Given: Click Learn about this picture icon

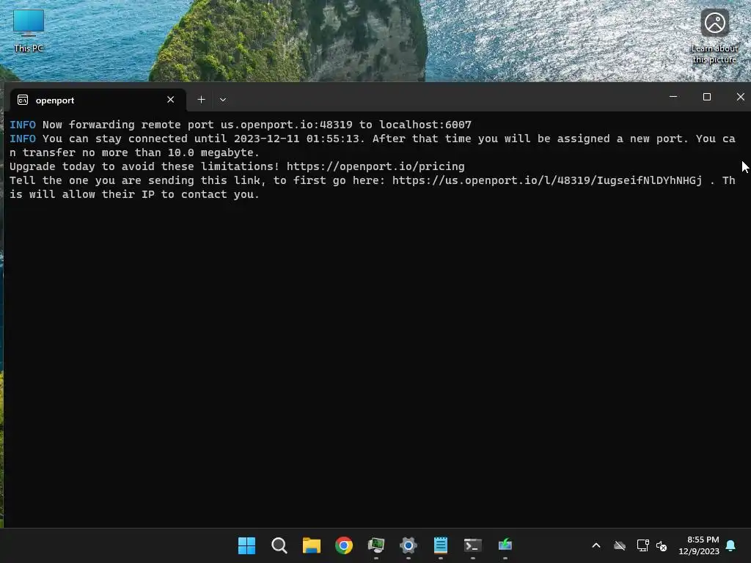Looking at the screenshot, I should click(714, 37).
